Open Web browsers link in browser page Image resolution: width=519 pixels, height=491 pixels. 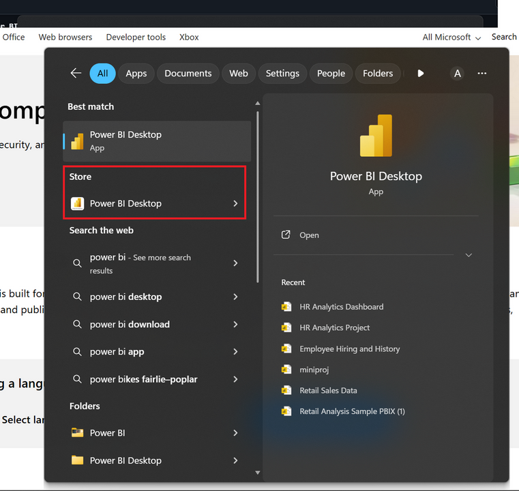65,37
